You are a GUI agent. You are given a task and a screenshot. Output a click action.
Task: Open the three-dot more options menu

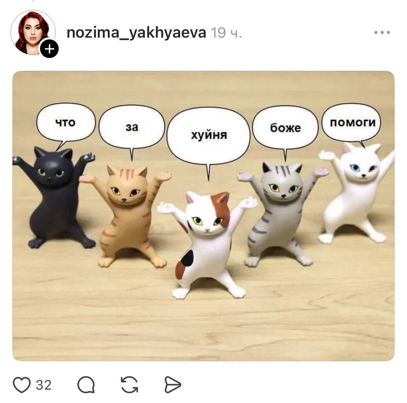coord(382,32)
